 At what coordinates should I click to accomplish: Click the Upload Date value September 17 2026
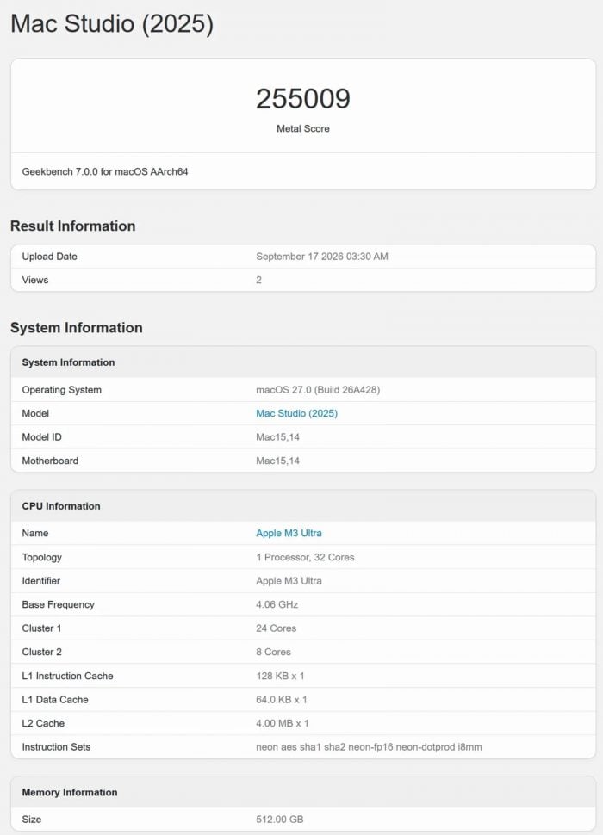321,257
